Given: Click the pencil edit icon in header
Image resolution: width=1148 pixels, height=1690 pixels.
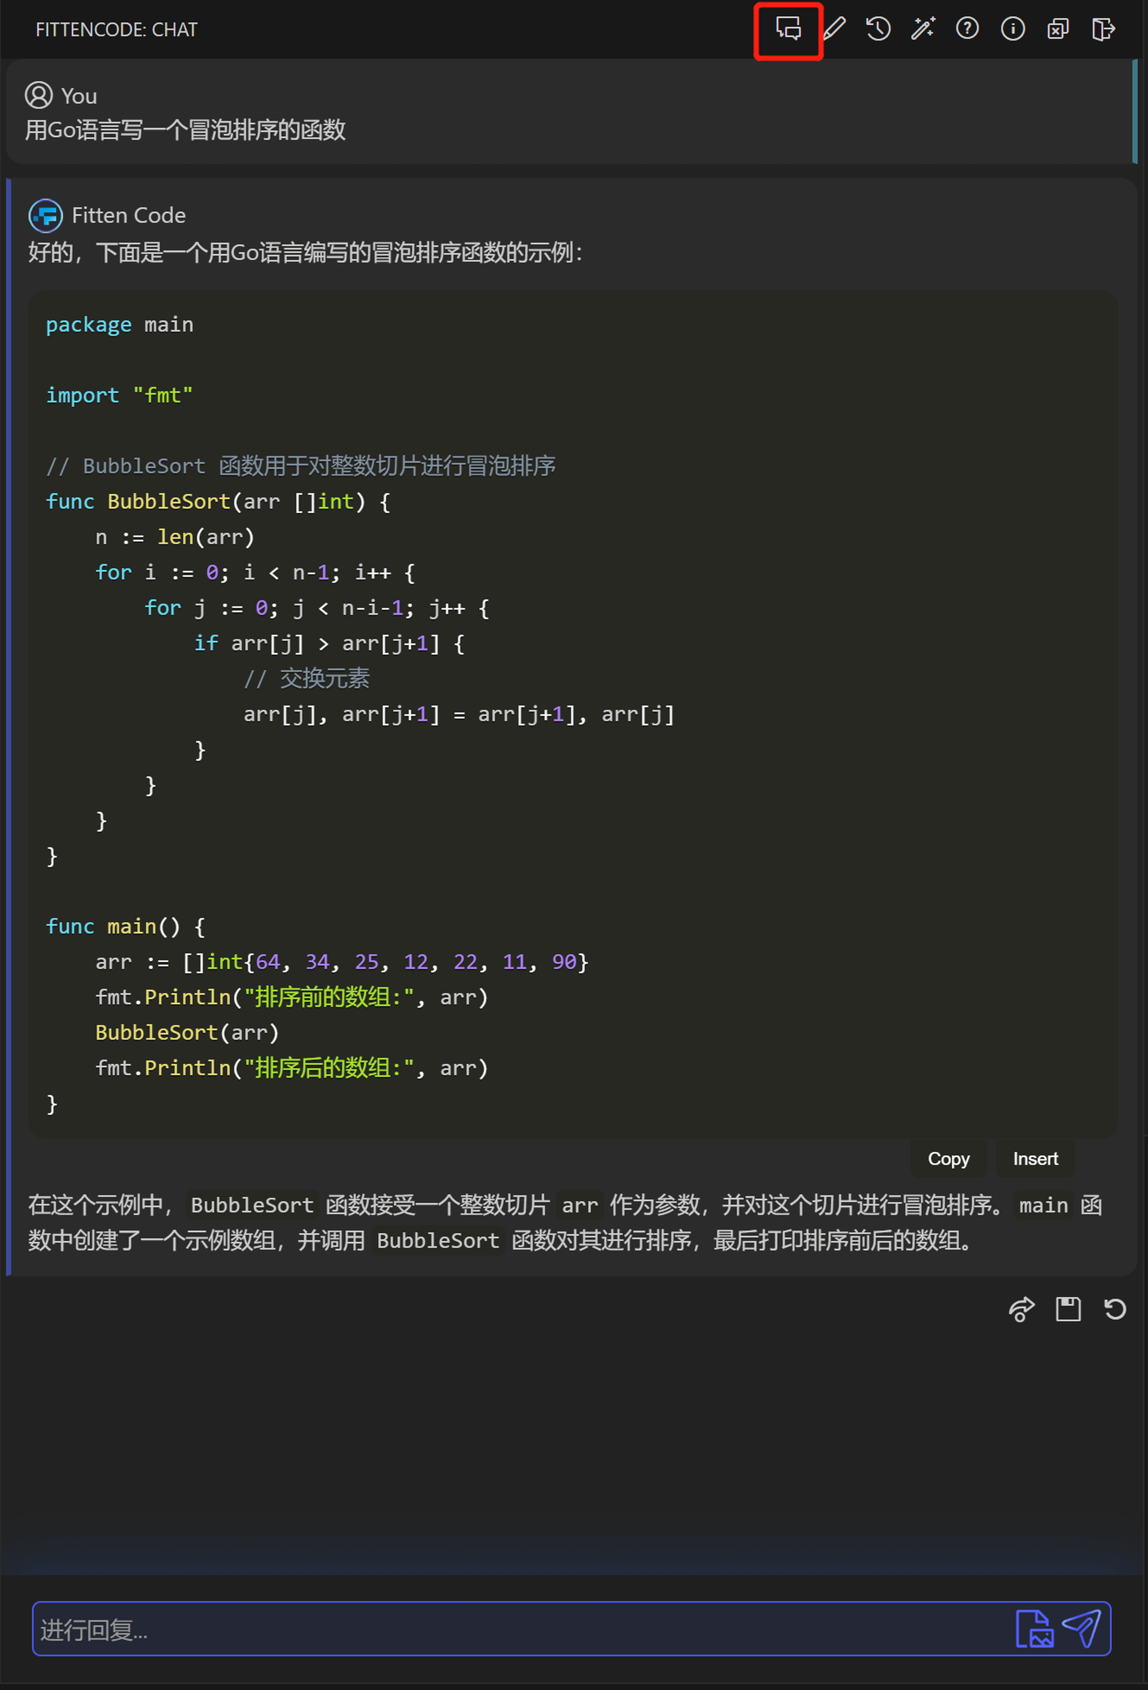Looking at the screenshot, I should [833, 29].
